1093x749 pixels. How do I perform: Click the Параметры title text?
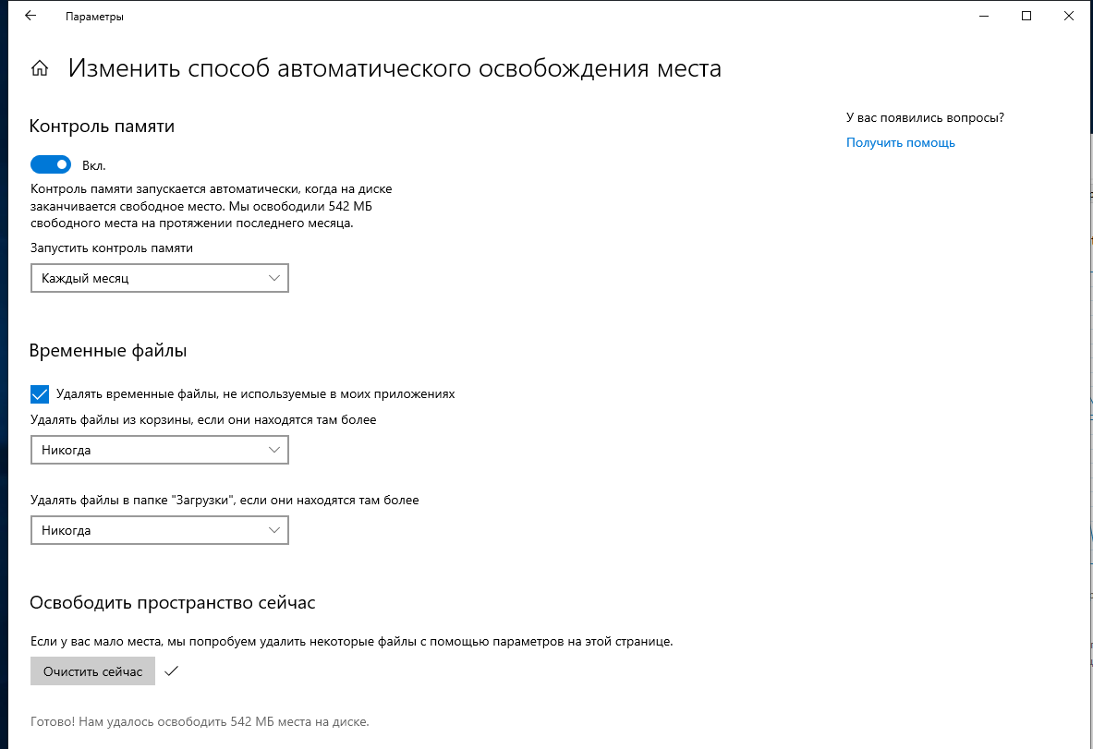tap(94, 17)
